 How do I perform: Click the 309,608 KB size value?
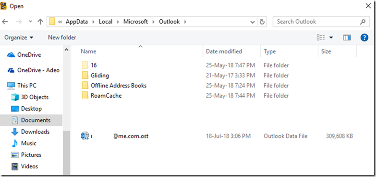click(x=340, y=136)
